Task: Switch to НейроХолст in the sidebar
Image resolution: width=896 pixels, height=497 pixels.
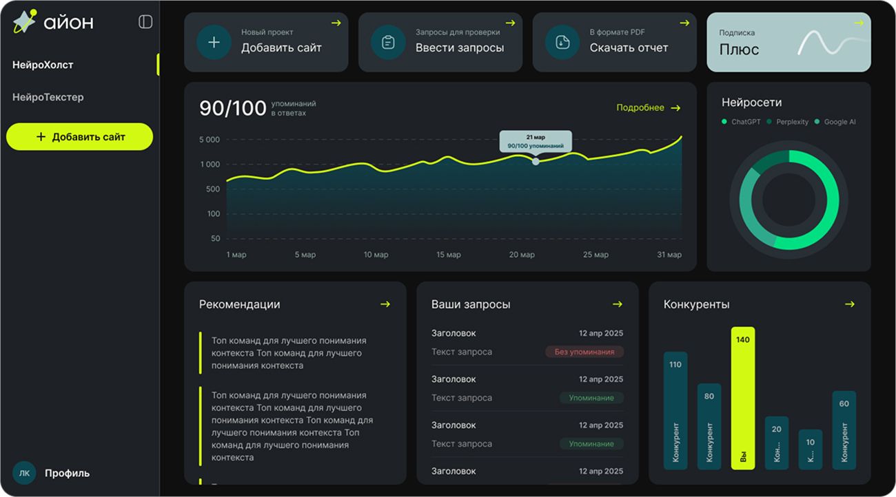Action: click(43, 65)
